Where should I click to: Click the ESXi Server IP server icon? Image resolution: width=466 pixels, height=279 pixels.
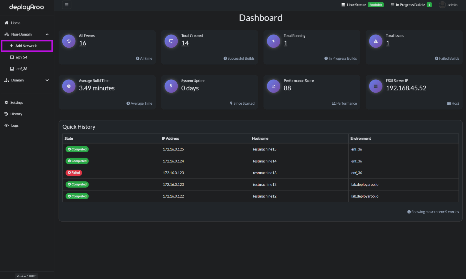[376, 86]
